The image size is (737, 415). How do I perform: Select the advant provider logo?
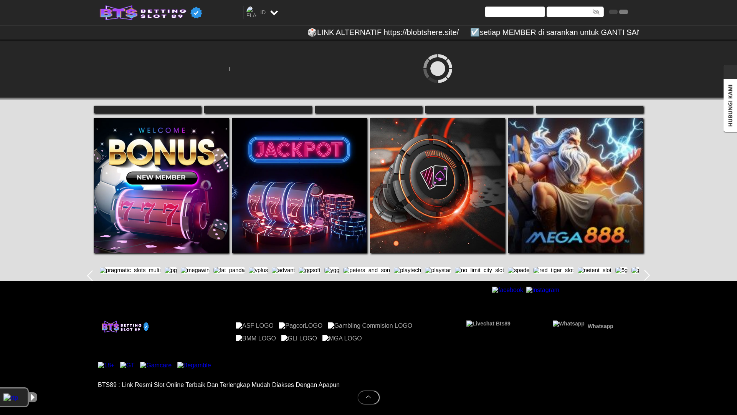tap(283, 270)
